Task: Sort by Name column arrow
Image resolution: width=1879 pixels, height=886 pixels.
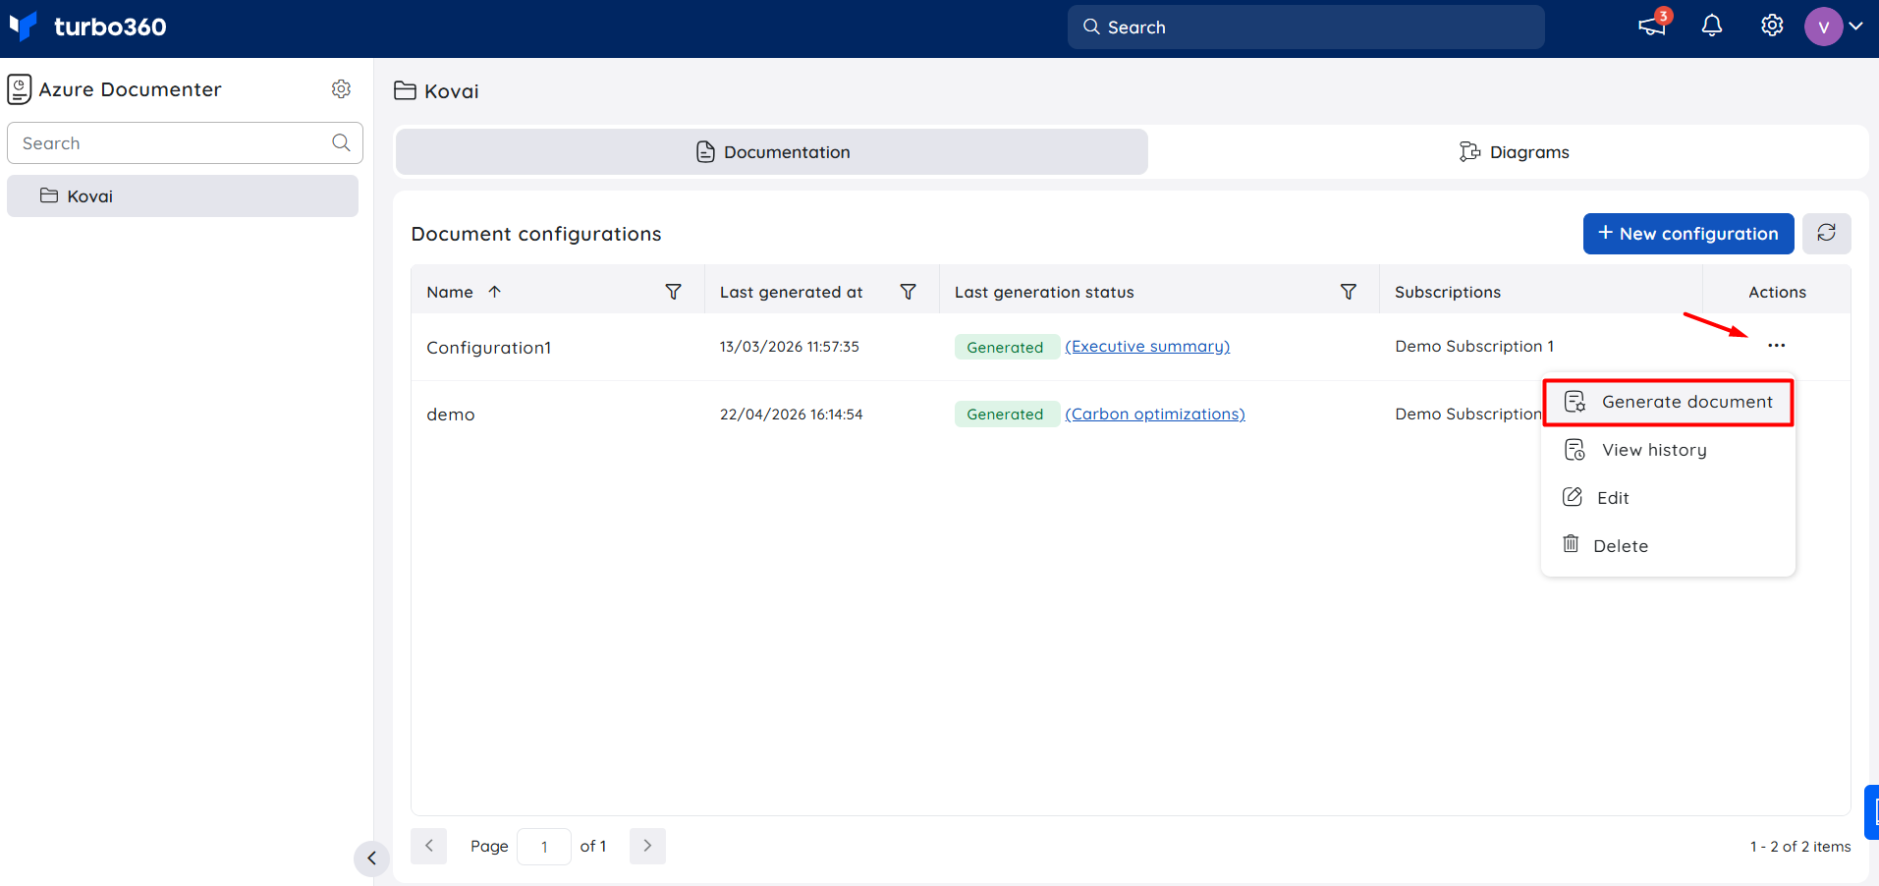Action: [495, 292]
